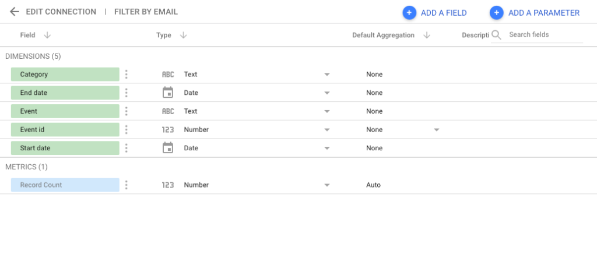
Task: Open the three-dot menu for Start date
Action: click(x=127, y=148)
